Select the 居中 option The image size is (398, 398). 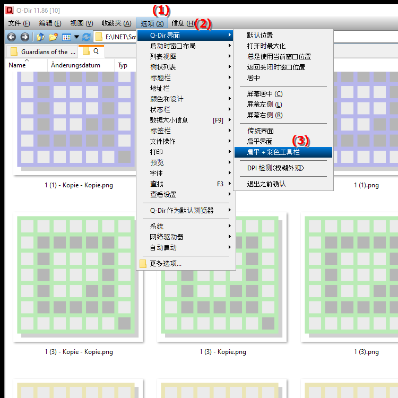click(283, 77)
